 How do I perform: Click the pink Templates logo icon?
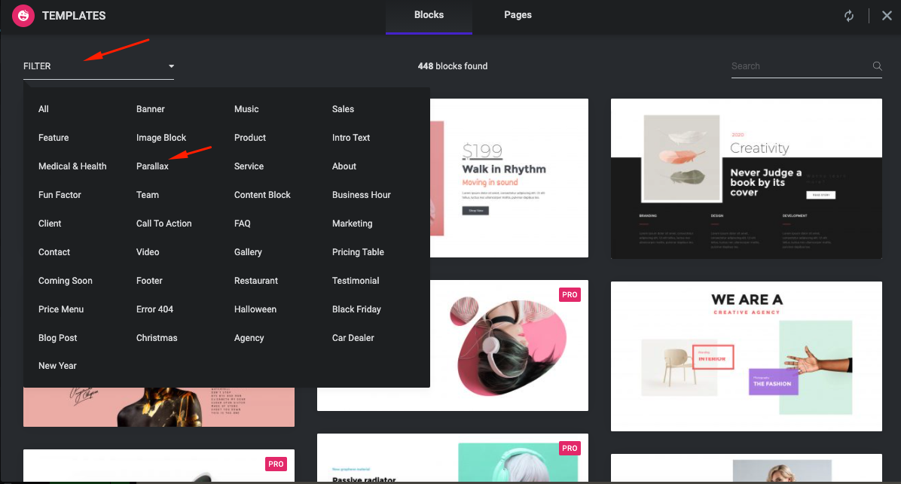point(23,16)
